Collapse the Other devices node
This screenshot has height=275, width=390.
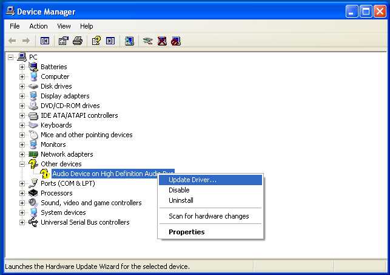pyautogui.click(x=22, y=164)
